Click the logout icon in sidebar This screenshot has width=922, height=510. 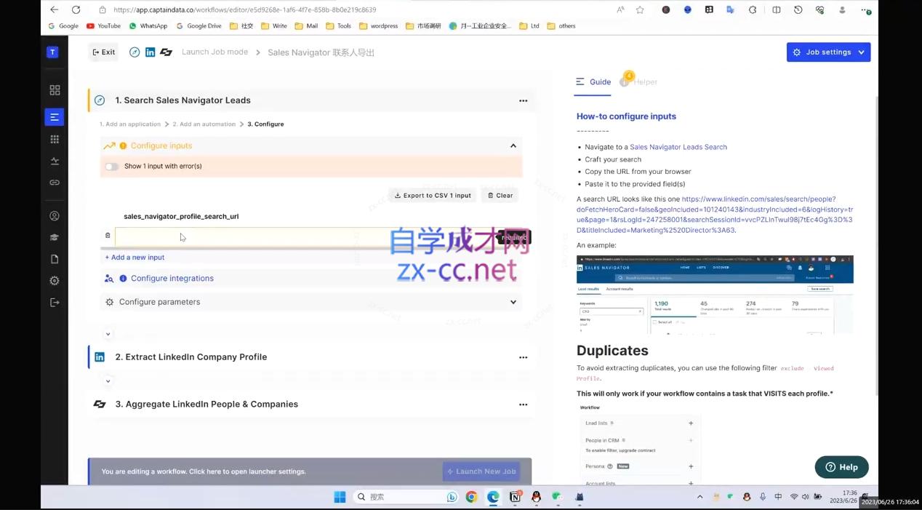[x=55, y=303]
